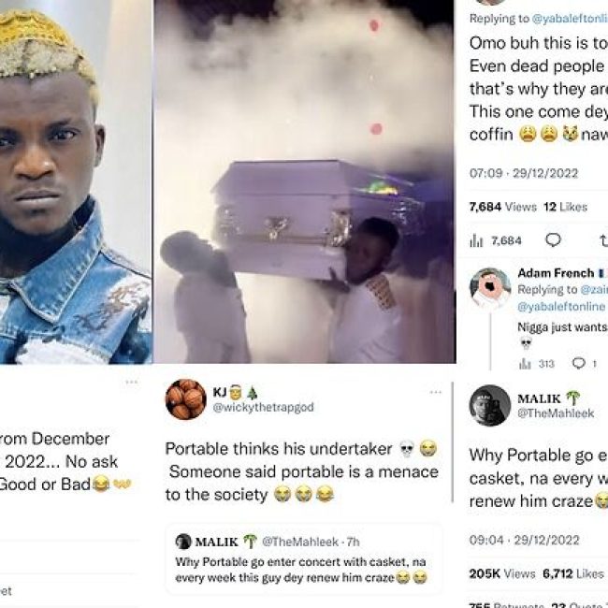Open the KJ basketball profile avatar
Viewport: 608px width, 608px height.
(186, 399)
